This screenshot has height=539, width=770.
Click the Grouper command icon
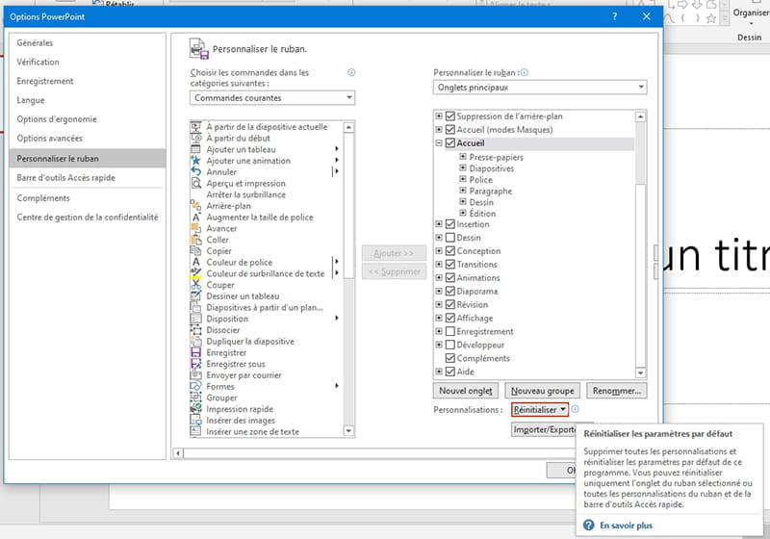195,398
